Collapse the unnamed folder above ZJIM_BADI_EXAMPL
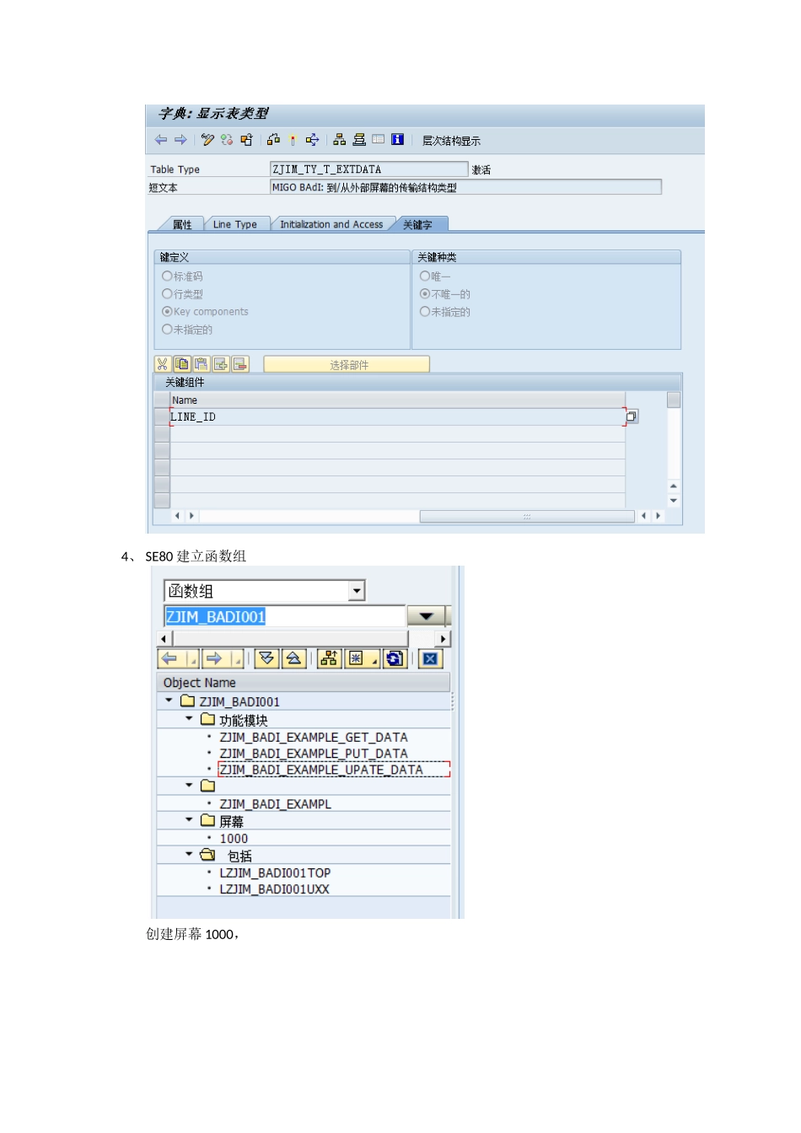 click(189, 785)
